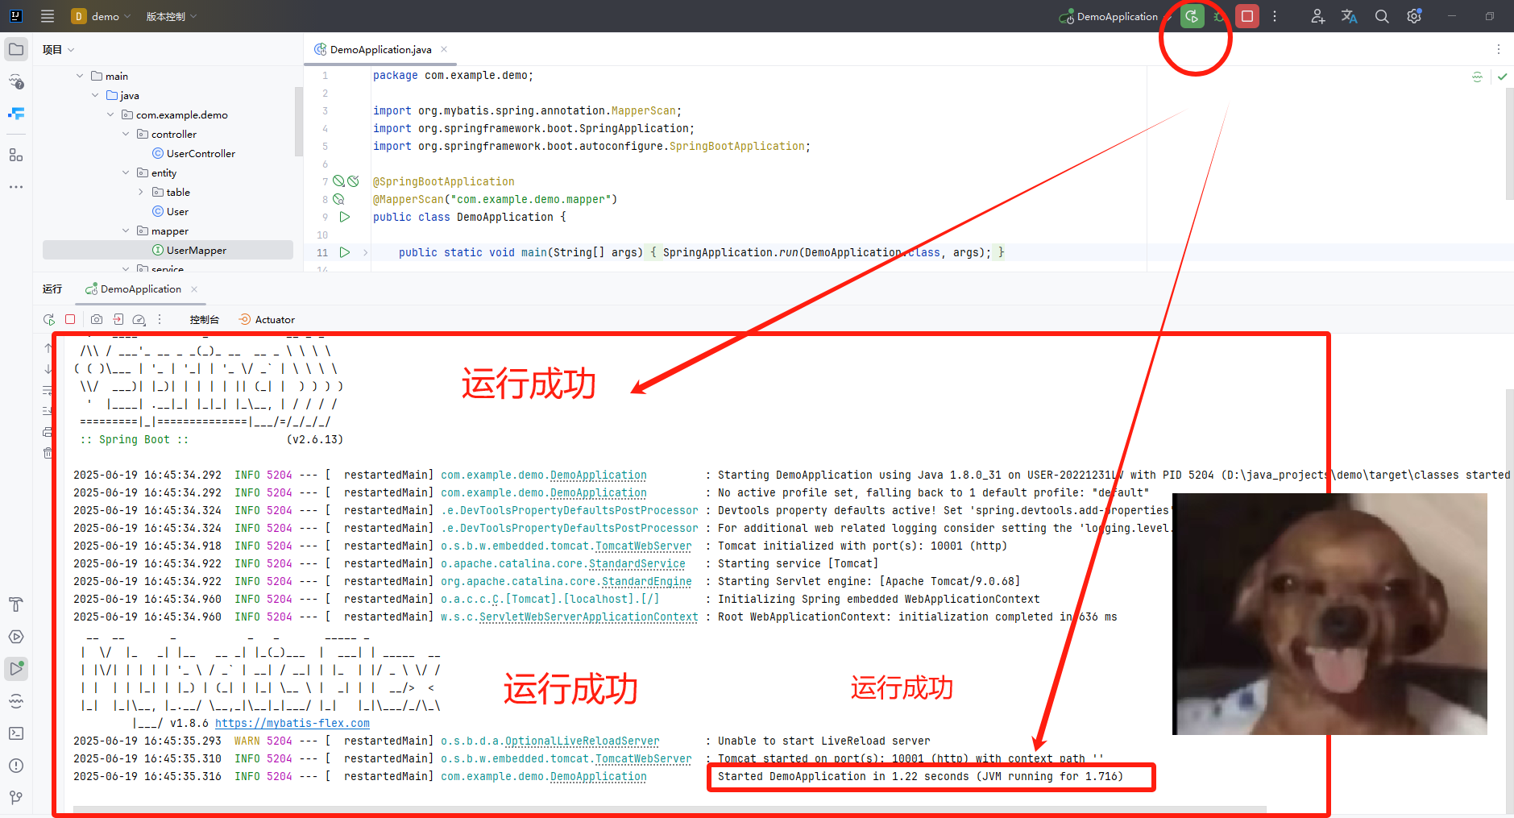
Task: Collapse the mapper package
Action: [x=126, y=230]
